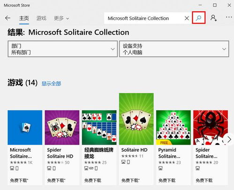The width and height of the screenshot is (234, 190).
Task: Select the Solitaire HD green icon
Action: coord(136,119)
